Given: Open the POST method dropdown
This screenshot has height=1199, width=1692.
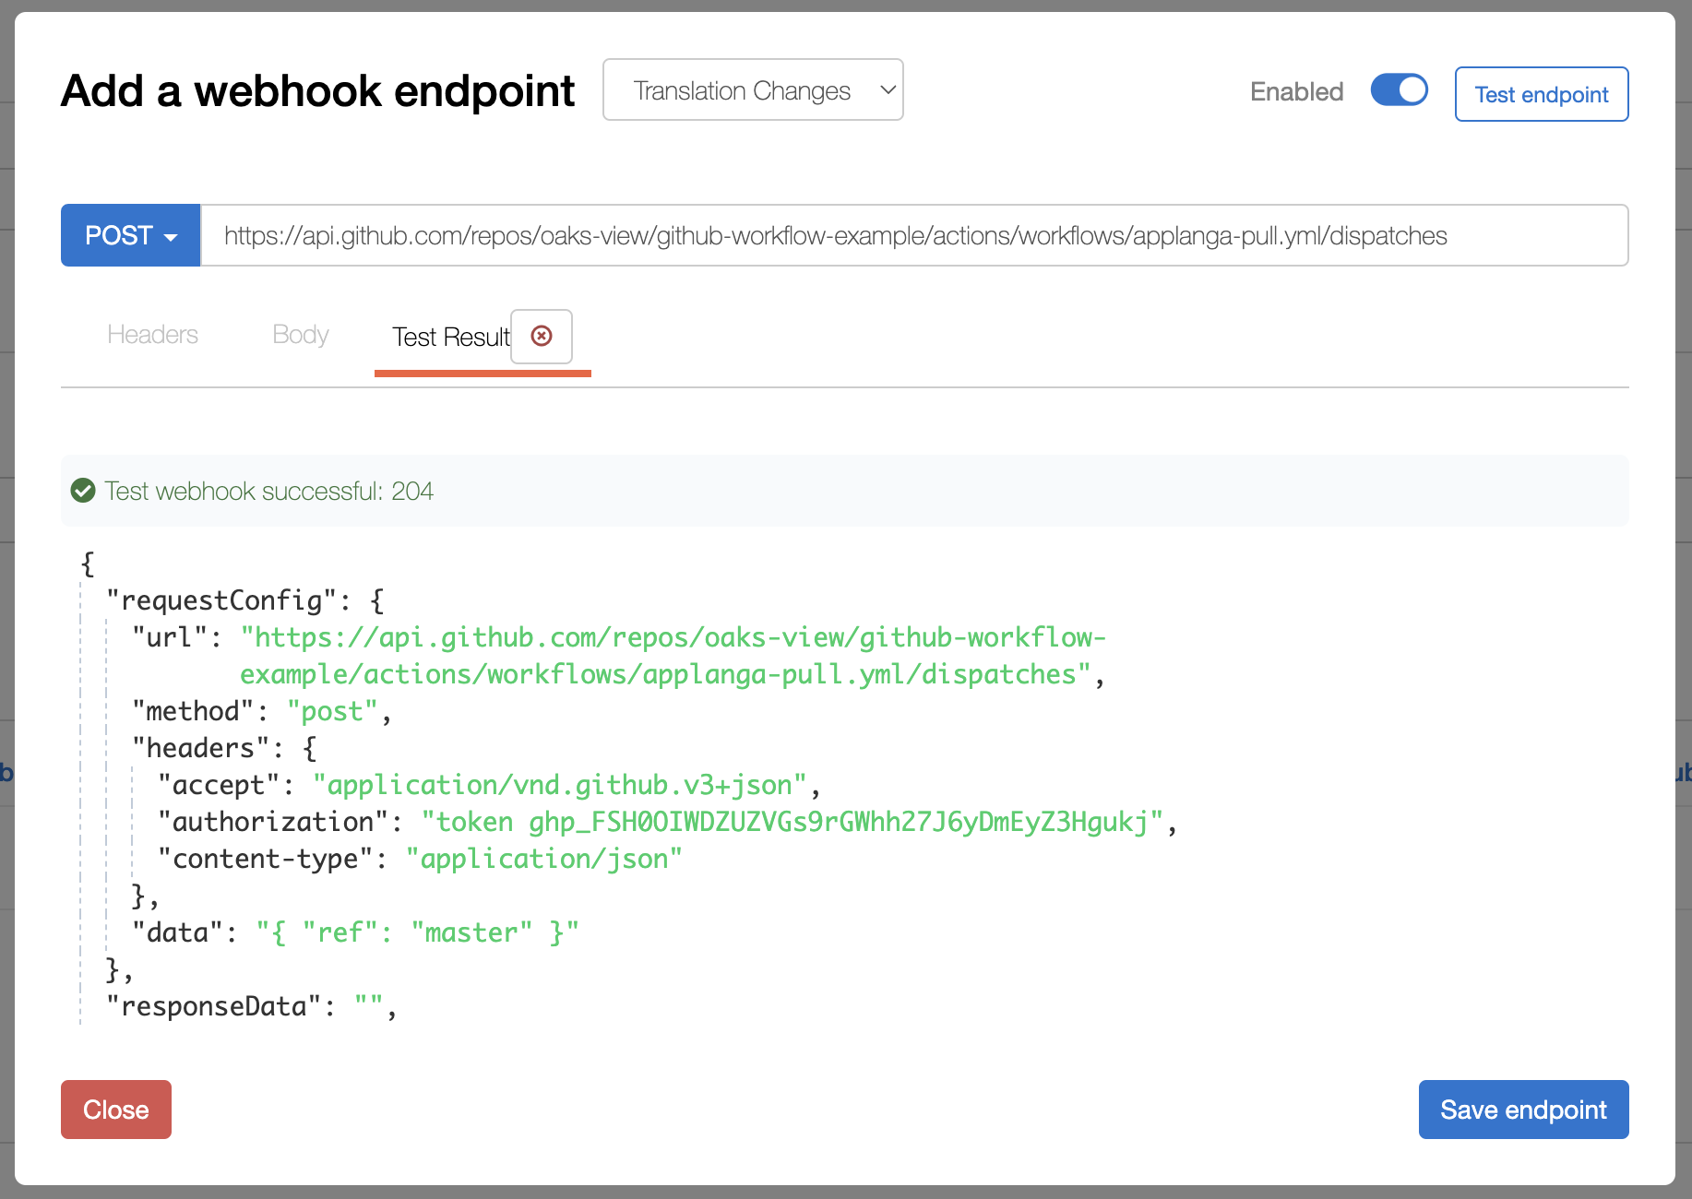Looking at the screenshot, I should [x=131, y=235].
